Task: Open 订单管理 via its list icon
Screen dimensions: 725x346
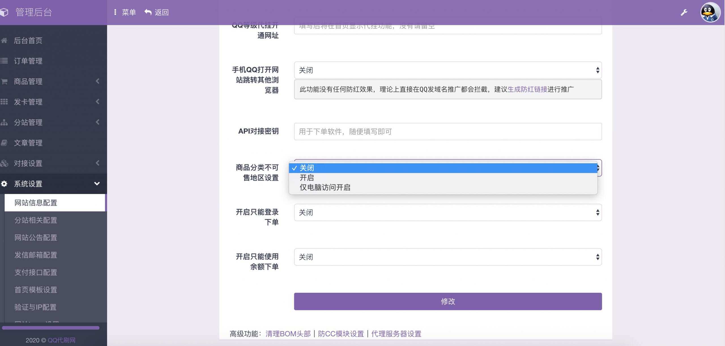Action: click(5, 61)
